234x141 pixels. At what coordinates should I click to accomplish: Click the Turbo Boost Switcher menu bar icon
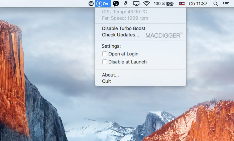coord(103,4)
